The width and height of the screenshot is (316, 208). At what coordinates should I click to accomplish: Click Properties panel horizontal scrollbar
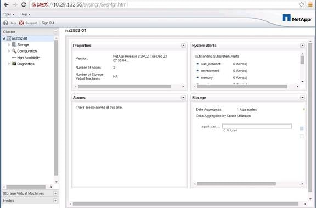point(125,87)
